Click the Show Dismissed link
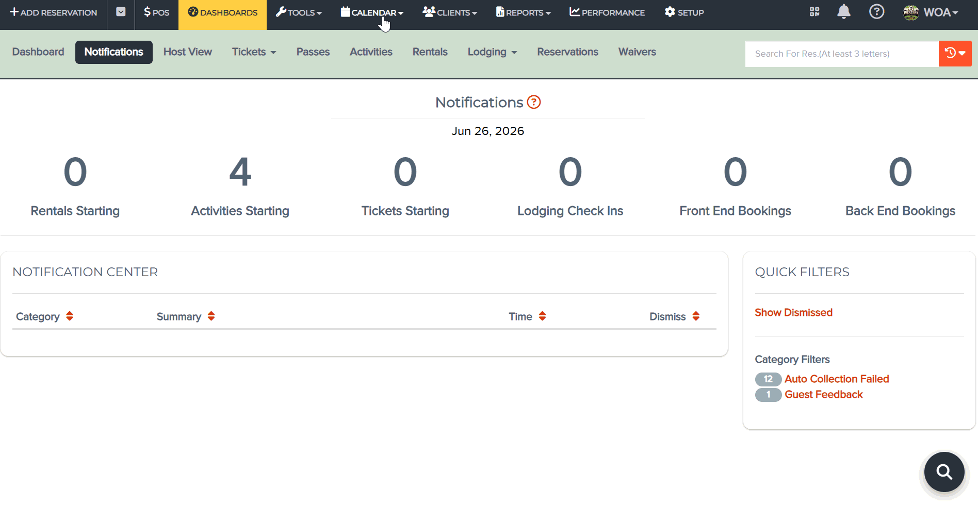 [794, 313]
